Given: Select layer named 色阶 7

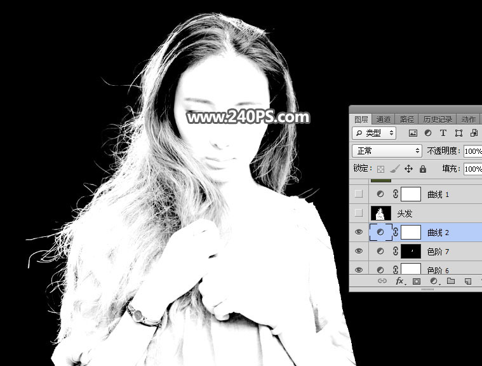Looking at the screenshot, I should click(x=438, y=252).
